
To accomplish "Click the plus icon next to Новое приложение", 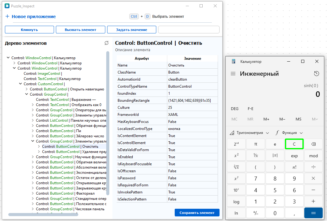I will pos(7,16).
